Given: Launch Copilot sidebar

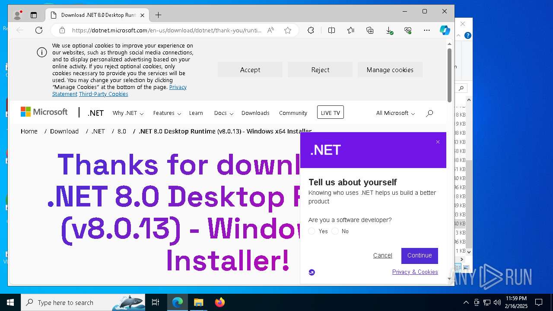Looking at the screenshot, I should (445, 30).
